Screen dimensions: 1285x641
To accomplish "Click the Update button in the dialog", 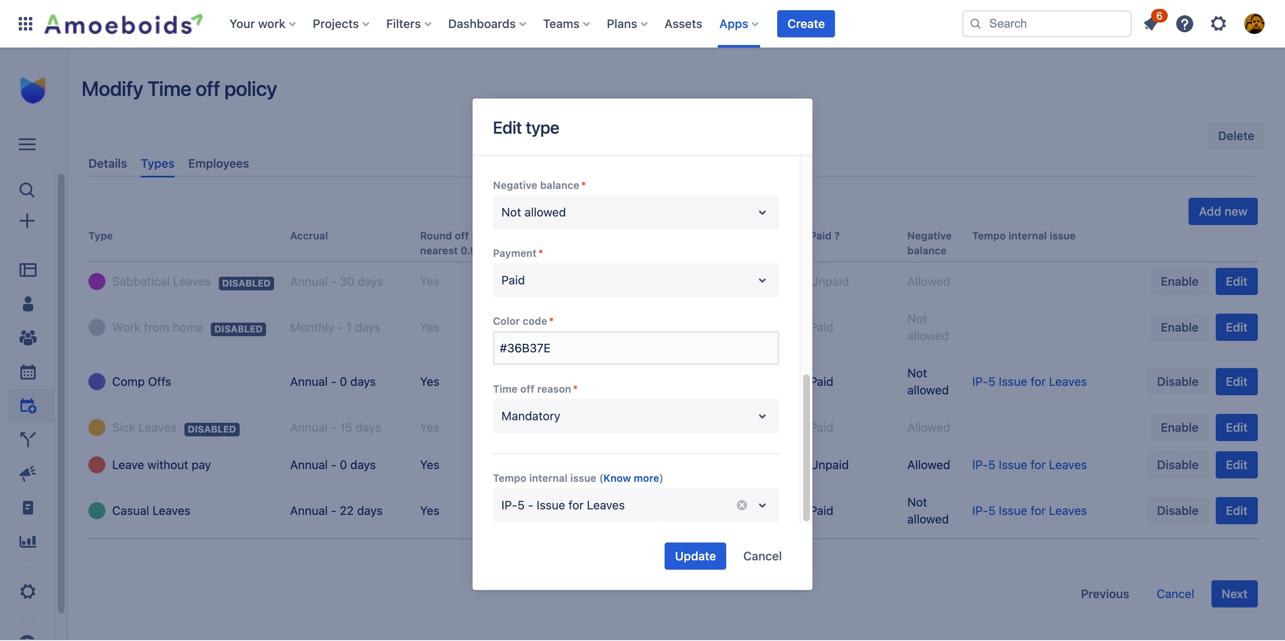I will tap(695, 556).
